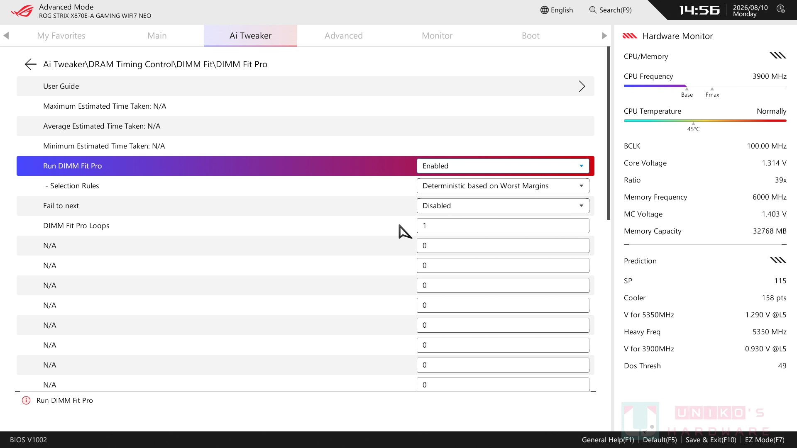Open language selection via the globe icon
This screenshot has width=797, height=448.
pos(544,10)
